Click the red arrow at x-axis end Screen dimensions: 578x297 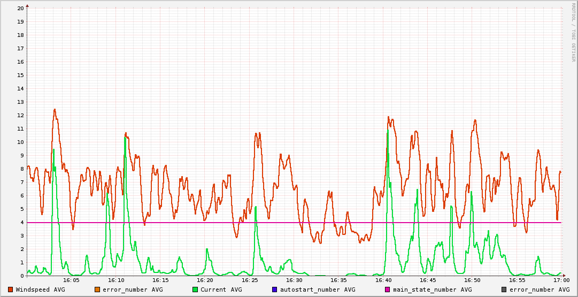(x=564, y=276)
